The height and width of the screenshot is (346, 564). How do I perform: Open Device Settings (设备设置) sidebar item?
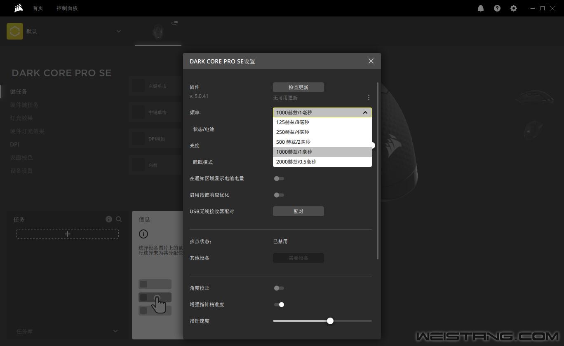click(21, 171)
